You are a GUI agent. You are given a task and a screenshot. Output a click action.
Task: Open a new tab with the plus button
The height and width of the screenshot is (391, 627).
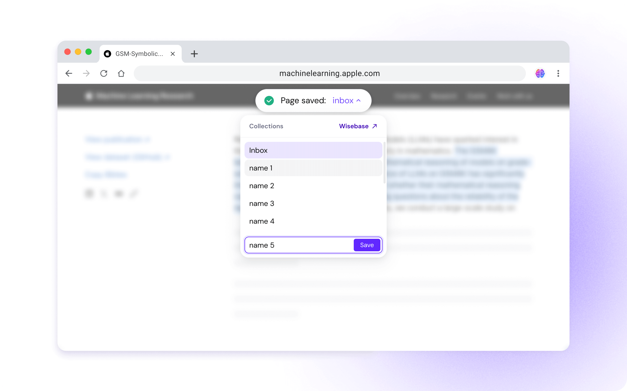point(194,54)
